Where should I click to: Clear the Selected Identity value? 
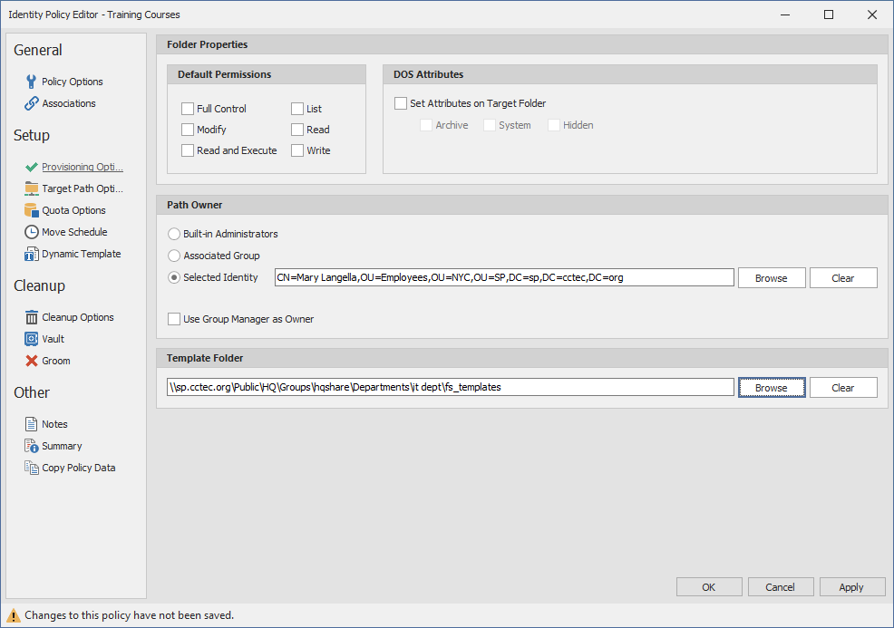click(x=842, y=277)
